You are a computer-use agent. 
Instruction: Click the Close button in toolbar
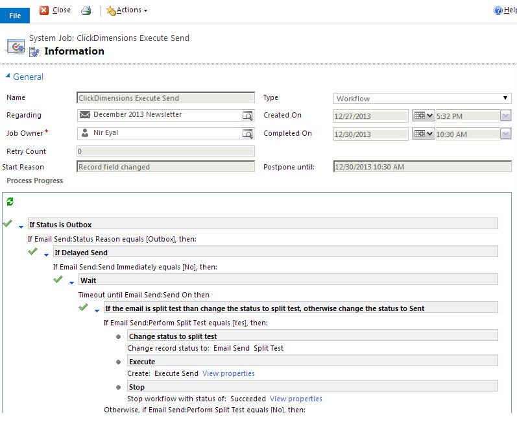[x=55, y=10]
